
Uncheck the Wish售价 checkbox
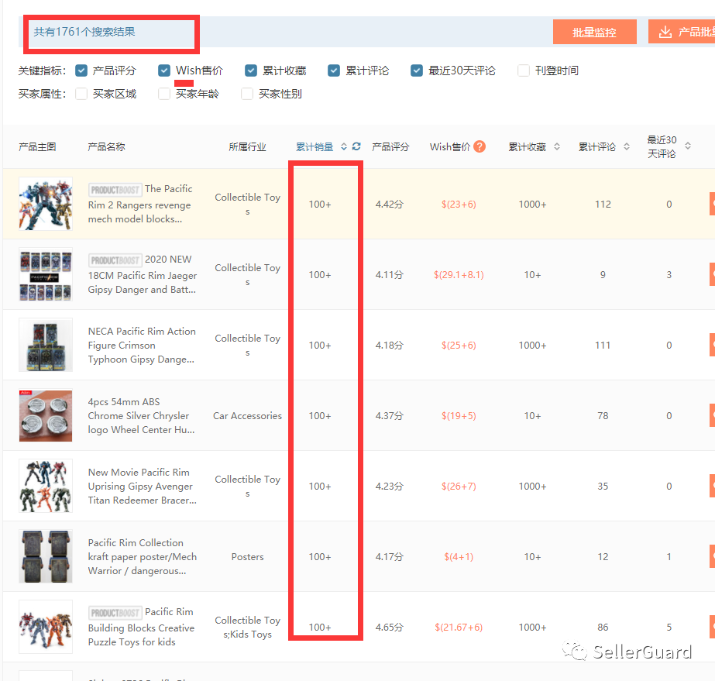[164, 71]
